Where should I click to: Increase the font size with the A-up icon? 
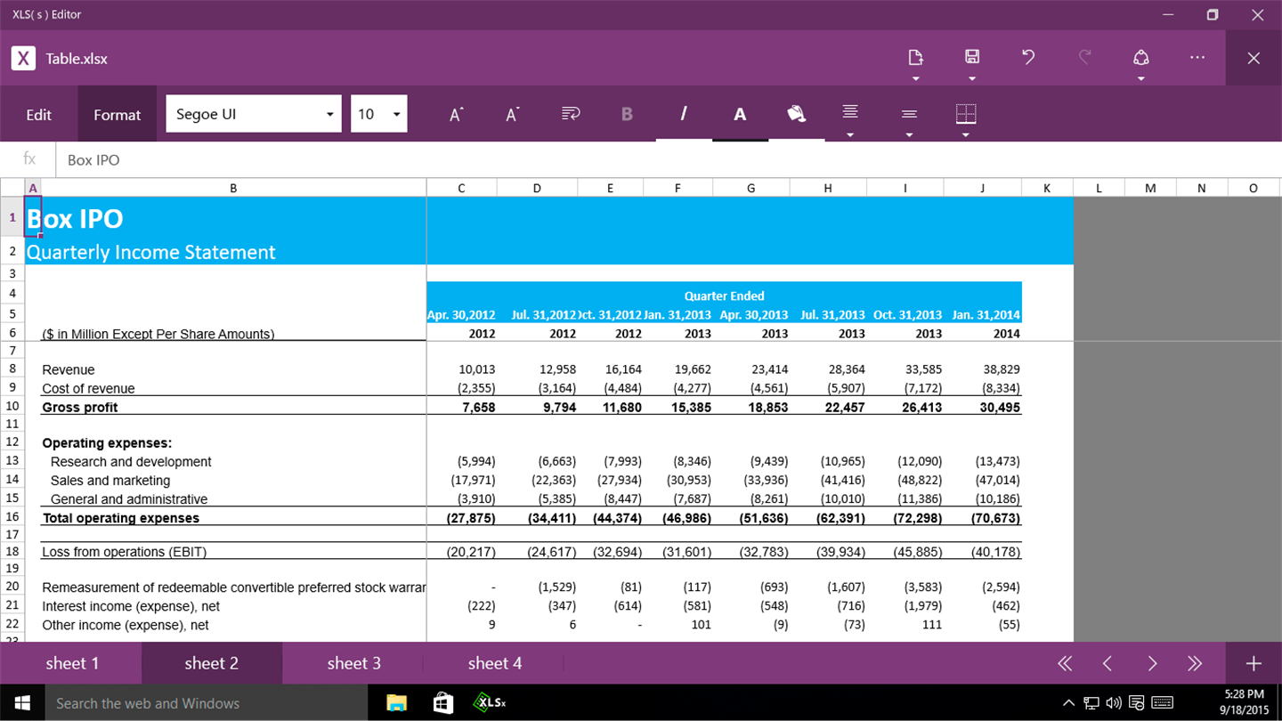(456, 114)
